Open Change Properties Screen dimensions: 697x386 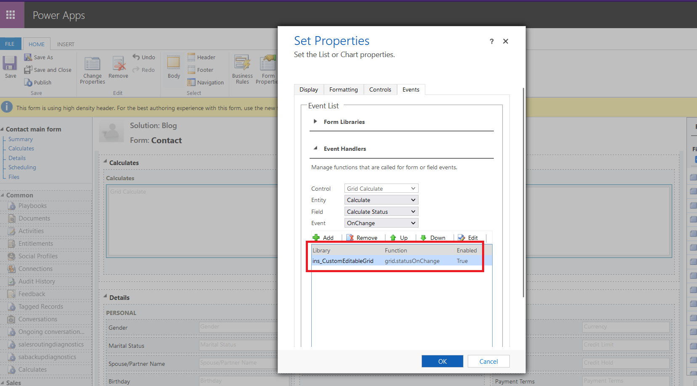click(x=93, y=71)
